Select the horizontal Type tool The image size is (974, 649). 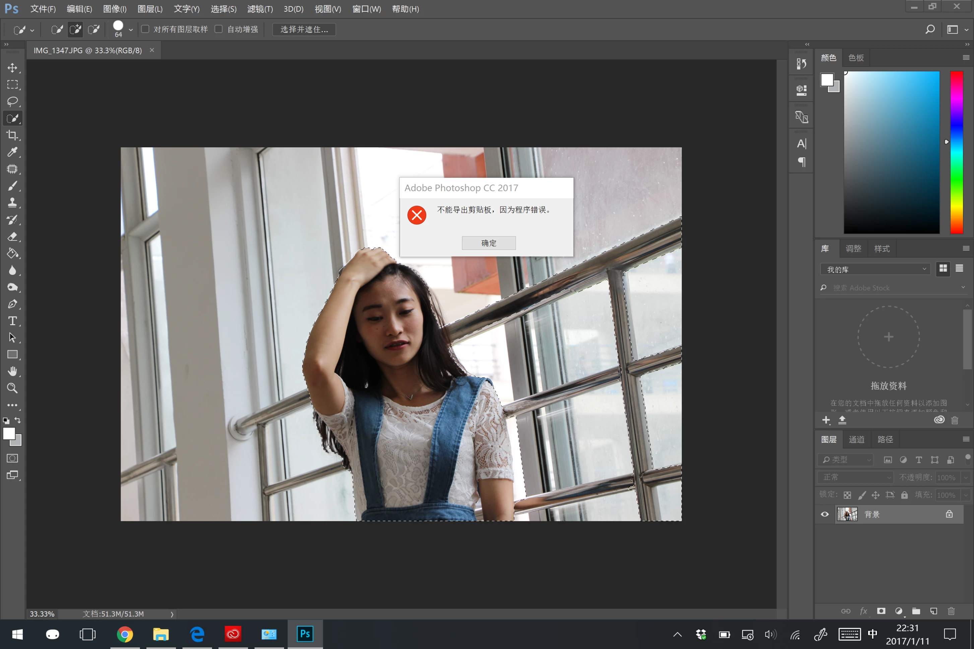pos(12,321)
